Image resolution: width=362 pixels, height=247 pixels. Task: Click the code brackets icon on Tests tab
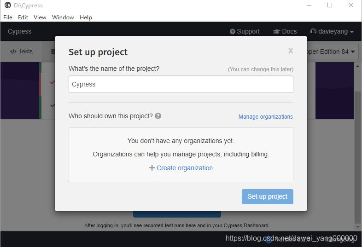(13, 52)
